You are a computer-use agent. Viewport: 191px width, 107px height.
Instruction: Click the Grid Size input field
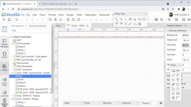pos(185,55)
